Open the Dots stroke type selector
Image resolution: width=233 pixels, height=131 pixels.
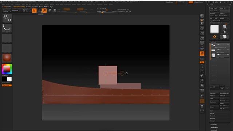[7, 28]
